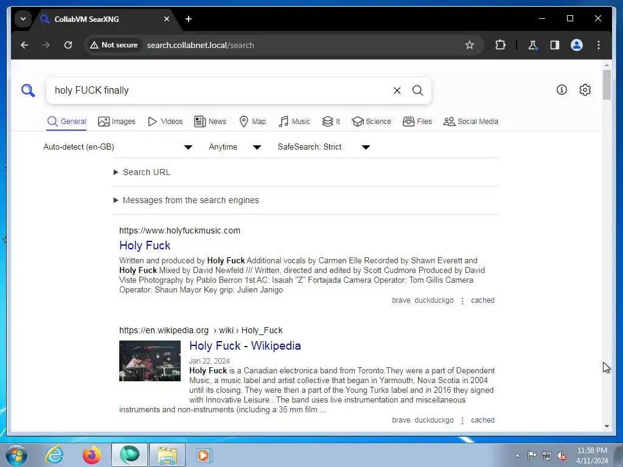This screenshot has width=623, height=467.
Task: Switch to the Map category tab
Action: point(252,122)
